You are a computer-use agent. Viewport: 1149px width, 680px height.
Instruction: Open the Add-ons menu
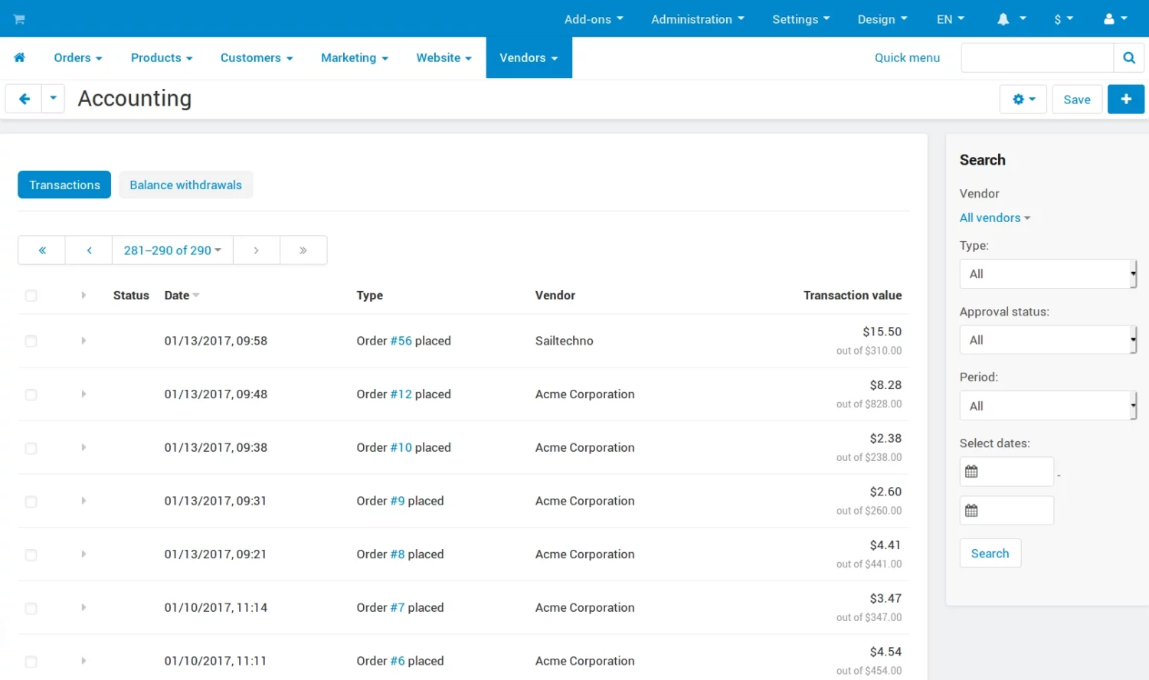click(x=594, y=19)
